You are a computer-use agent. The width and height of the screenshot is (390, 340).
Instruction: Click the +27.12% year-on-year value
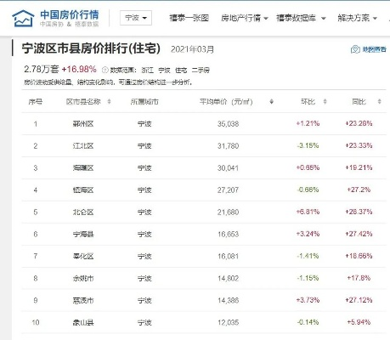[359, 300]
